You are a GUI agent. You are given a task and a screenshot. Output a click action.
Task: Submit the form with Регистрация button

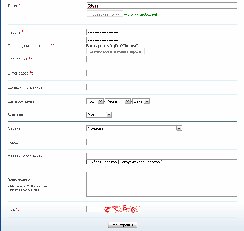[122, 225]
